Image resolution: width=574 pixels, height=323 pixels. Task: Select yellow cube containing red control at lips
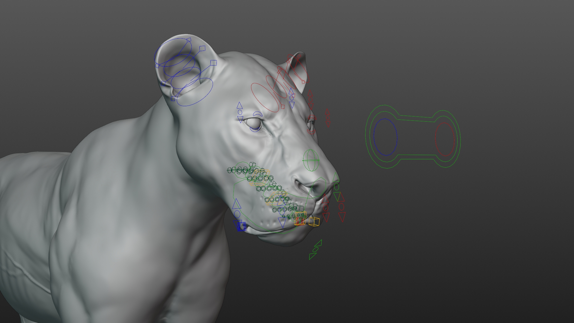point(300,219)
